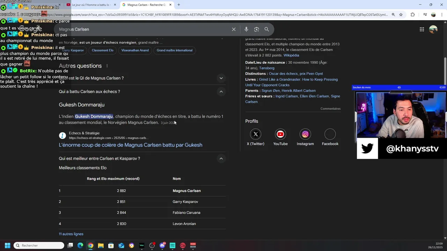Open a new browser tab
Screen dimensions: 447x251
(179, 5)
